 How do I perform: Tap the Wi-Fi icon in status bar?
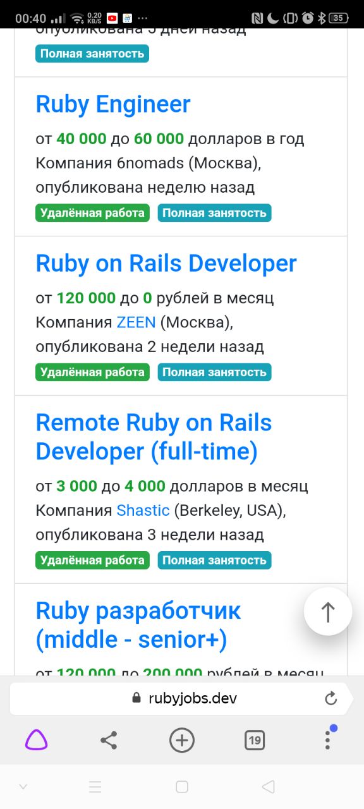(x=77, y=18)
